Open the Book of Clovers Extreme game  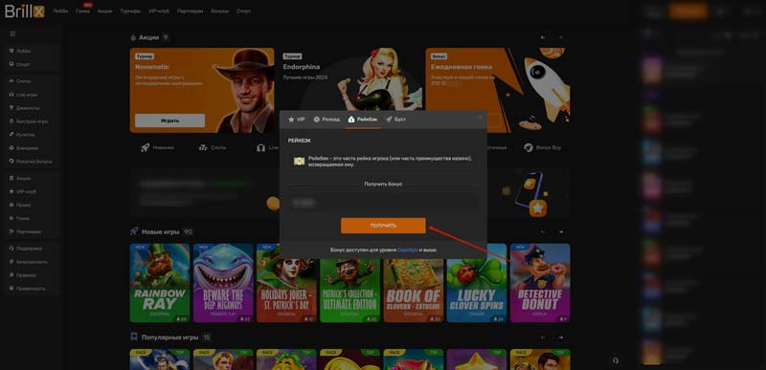[414, 283]
